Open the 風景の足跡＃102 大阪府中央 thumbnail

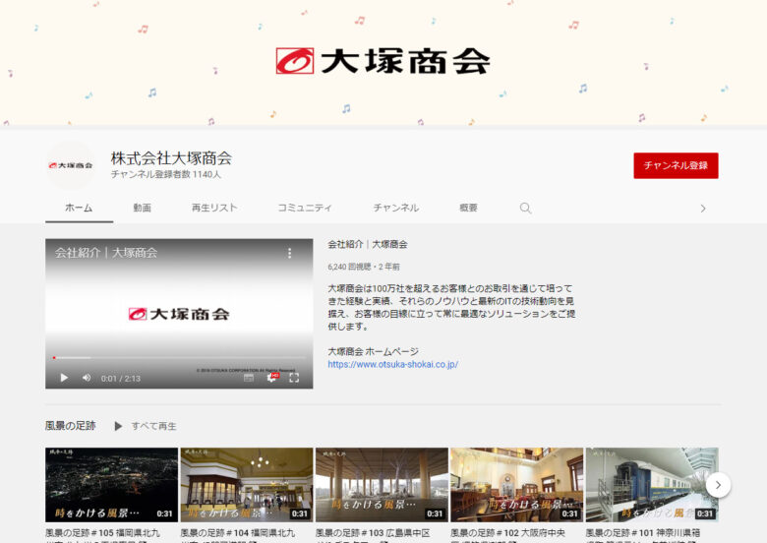(516, 485)
